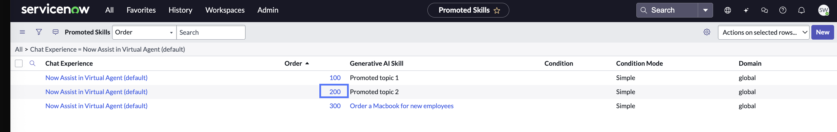
Task: View notifications with the bell icon
Action: 801,10
